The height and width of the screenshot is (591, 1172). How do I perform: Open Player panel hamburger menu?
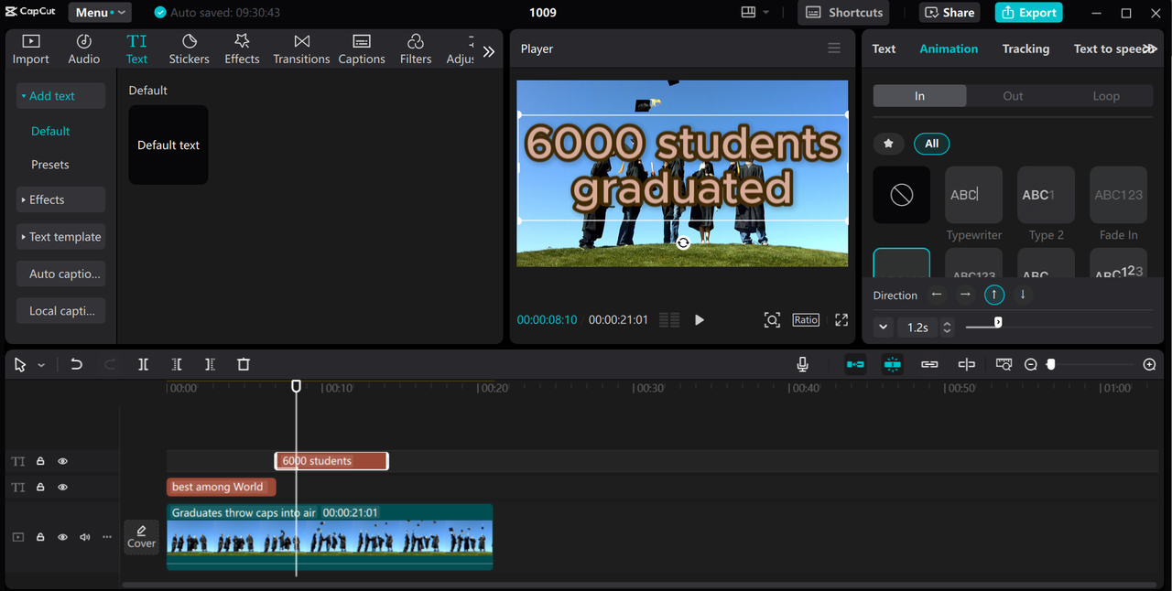click(x=834, y=48)
